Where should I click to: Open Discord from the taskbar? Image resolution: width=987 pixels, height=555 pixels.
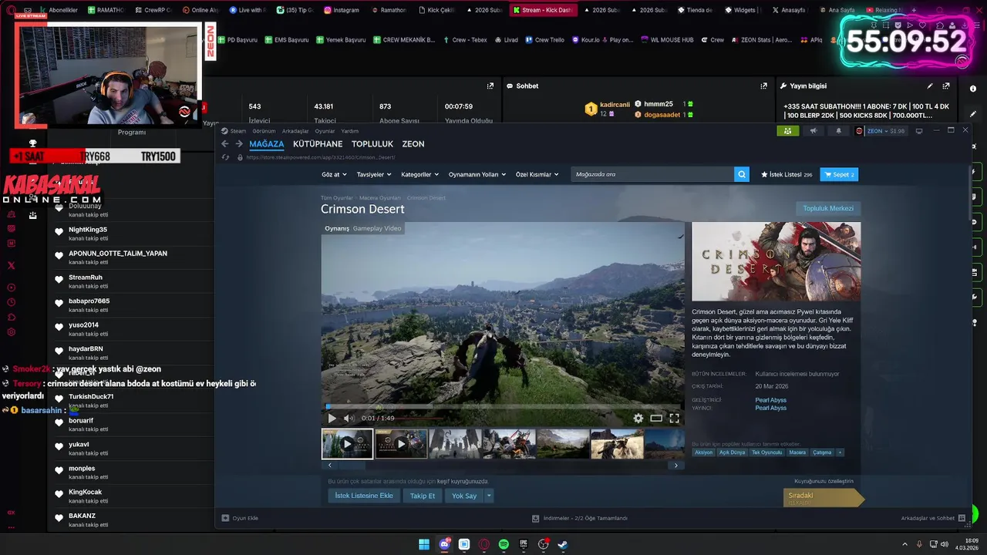(x=444, y=544)
